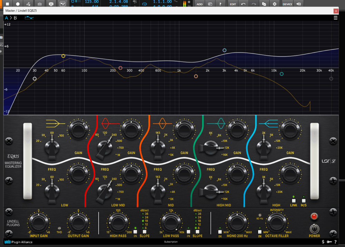
Task: Click the circled X delete icon
Action: click(x=275, y=4)
